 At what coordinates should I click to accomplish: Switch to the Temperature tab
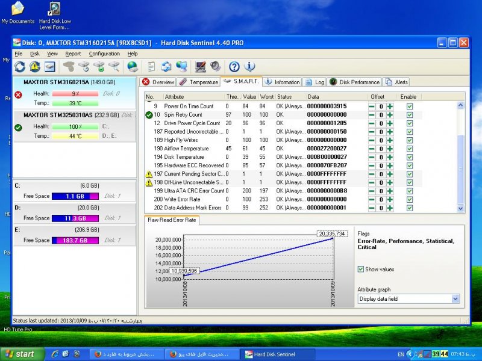coord(198,82)
